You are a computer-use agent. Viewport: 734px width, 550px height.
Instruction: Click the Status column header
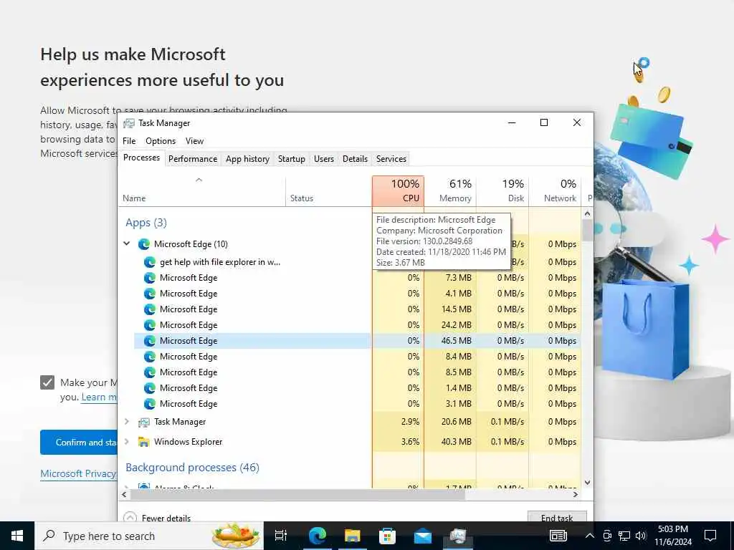pos(328,190)
